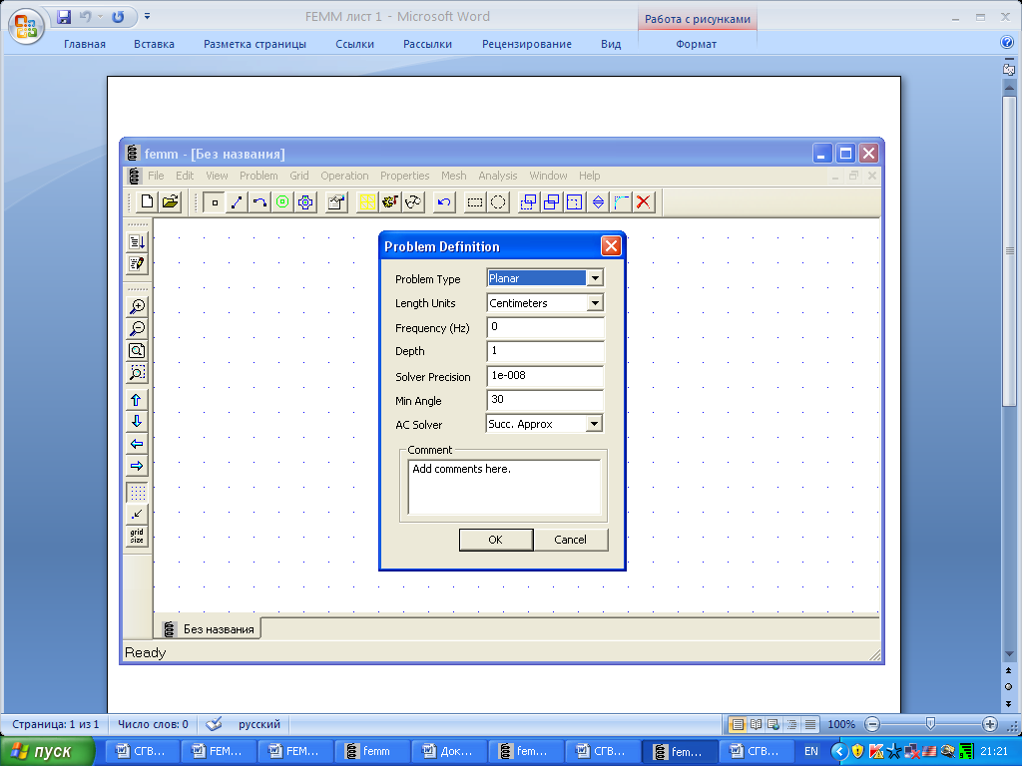
Task: Click the move selected objects icon
Action: click(529, 202)
